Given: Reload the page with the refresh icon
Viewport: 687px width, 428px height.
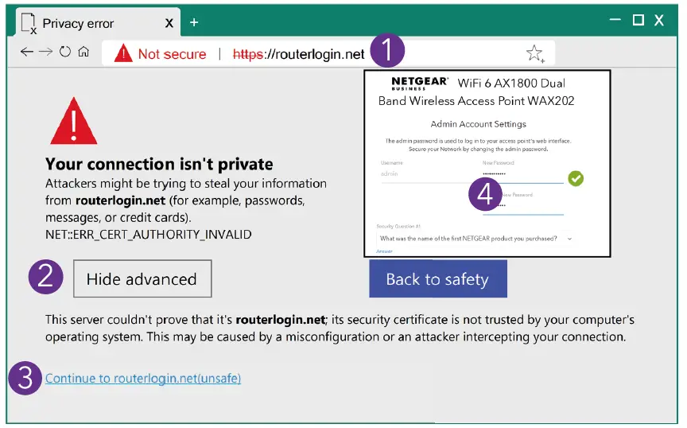Looking at the screenshot, I should tap(65, 53).
